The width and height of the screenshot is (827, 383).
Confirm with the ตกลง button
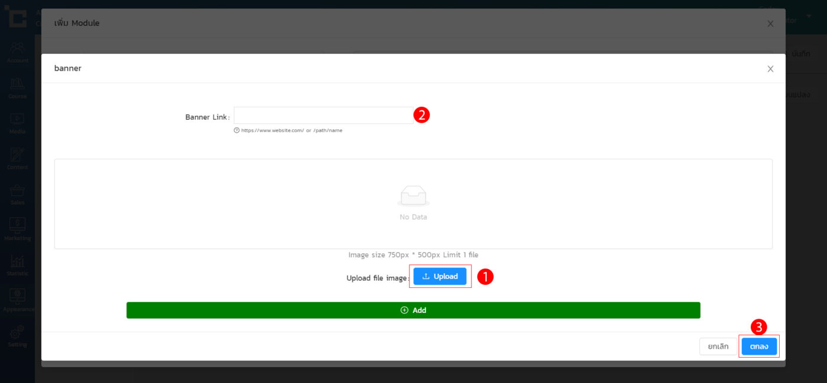tap(759, 346)
